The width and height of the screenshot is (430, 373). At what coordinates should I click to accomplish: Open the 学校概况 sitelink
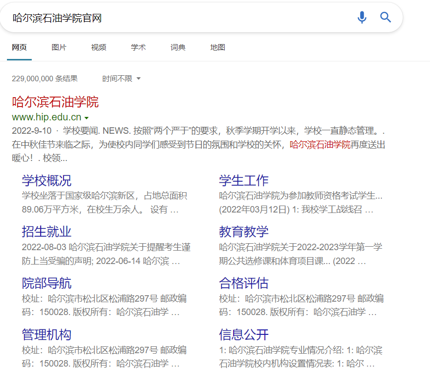coord(47,181)
